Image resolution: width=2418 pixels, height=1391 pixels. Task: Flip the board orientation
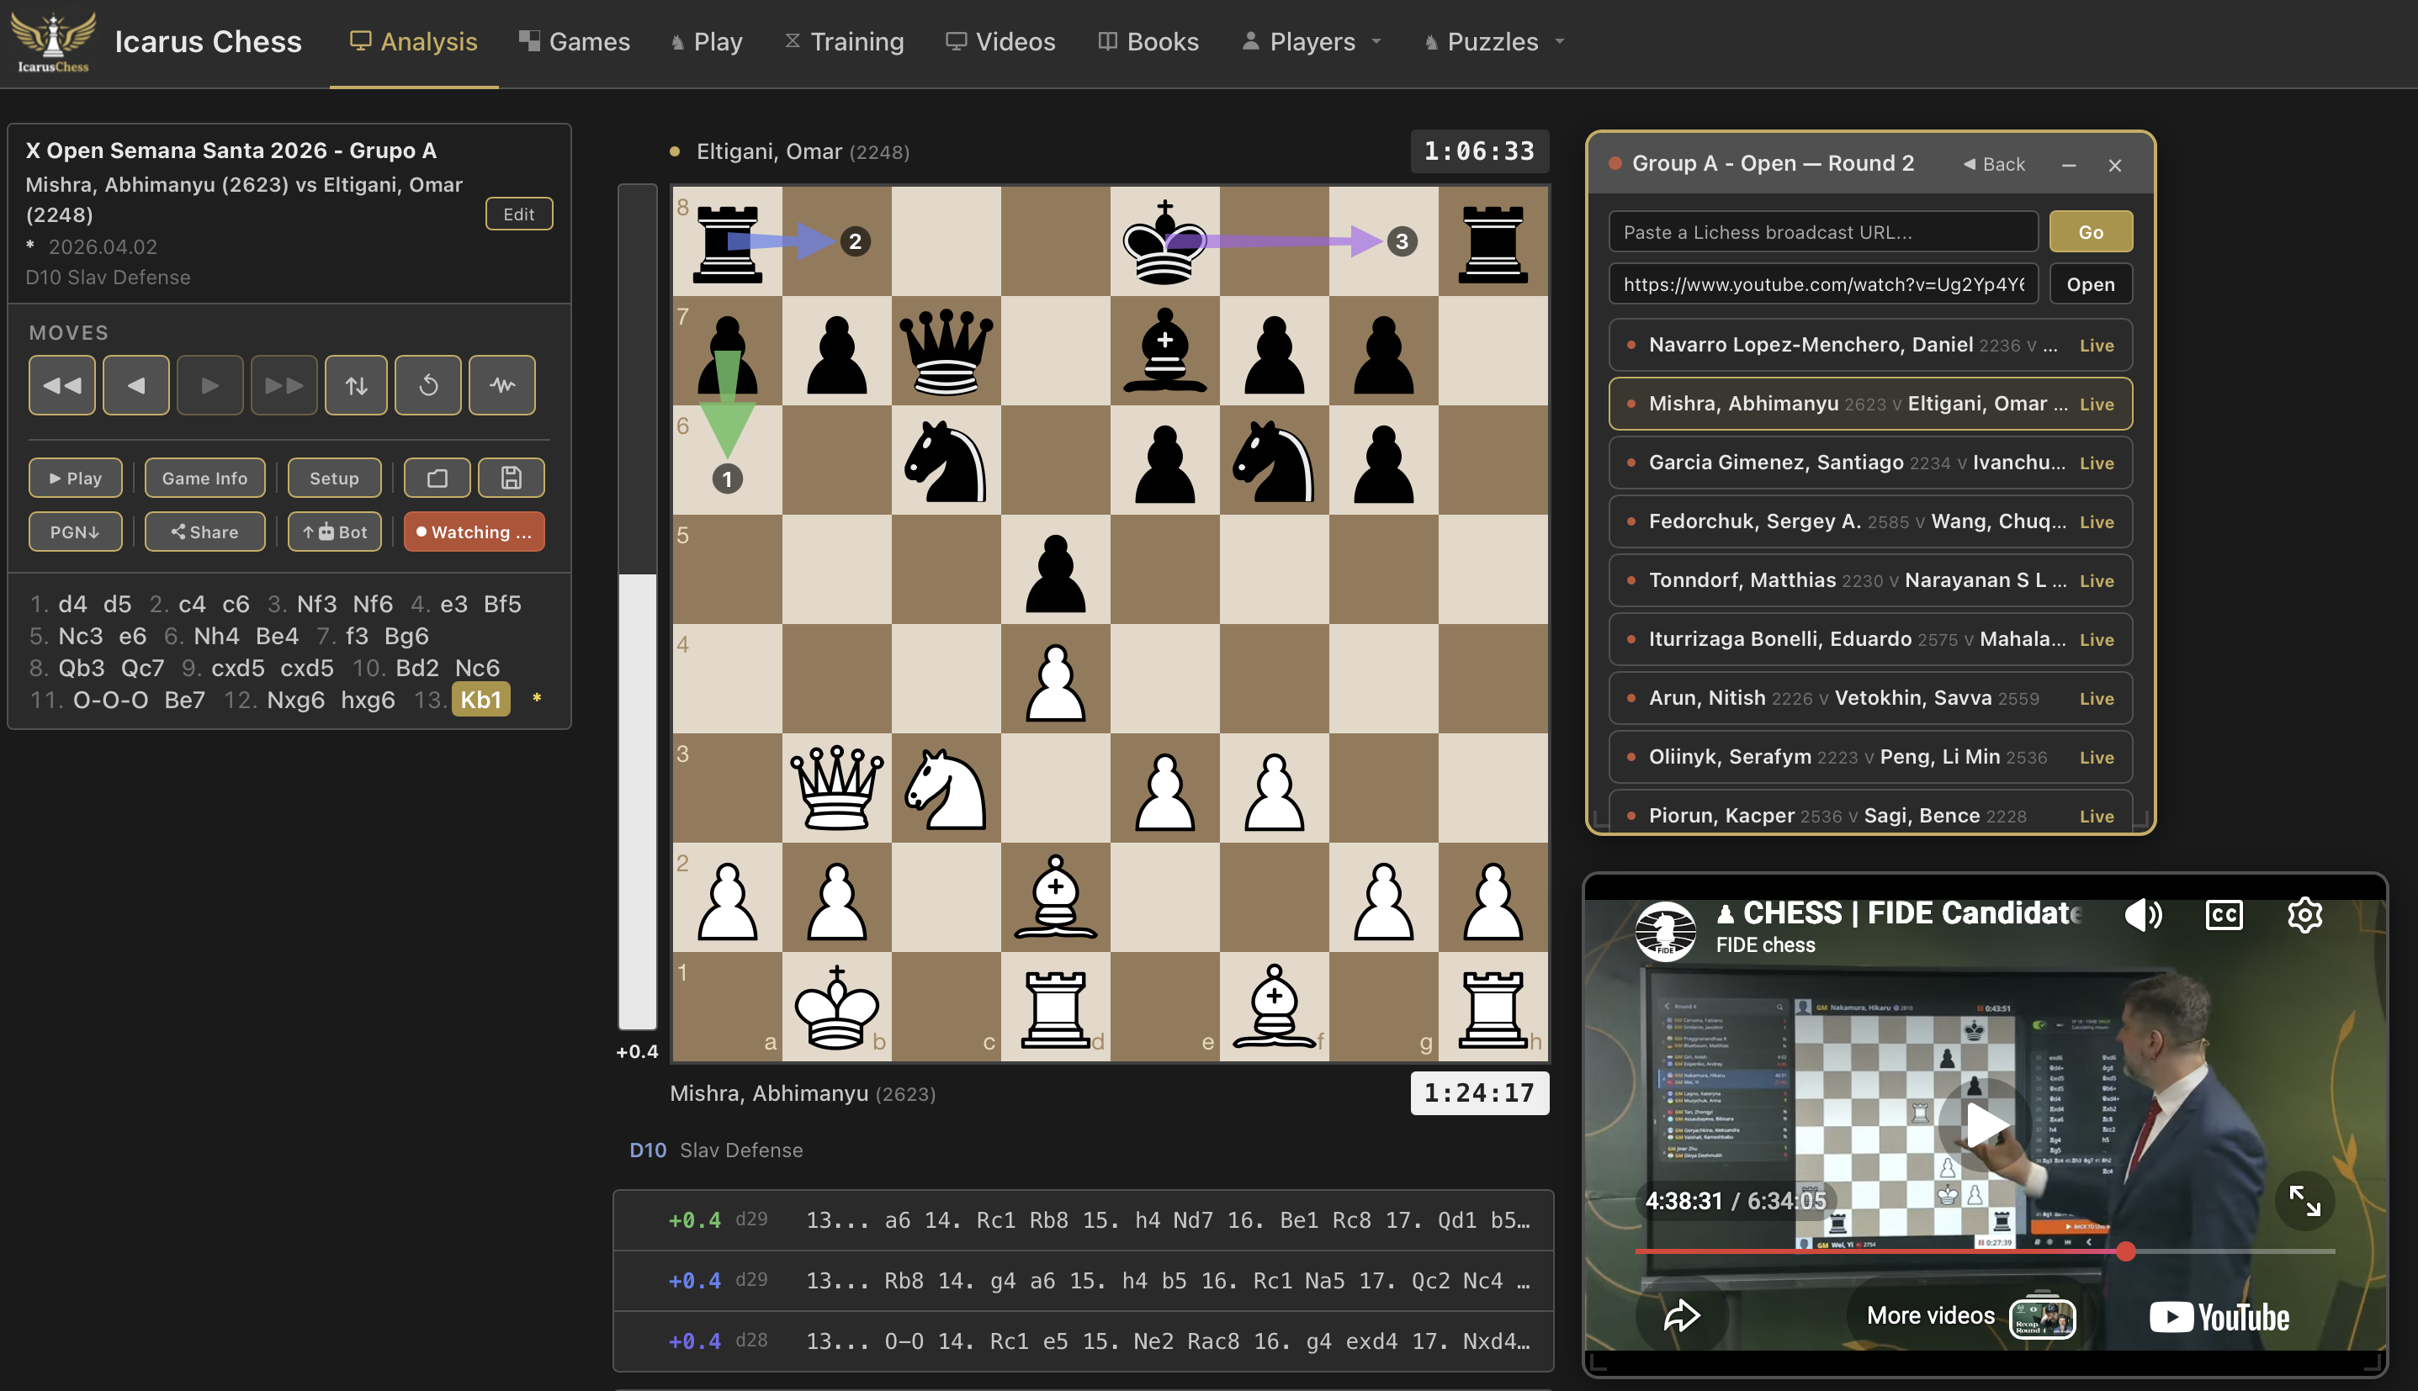tap(356, 385)
